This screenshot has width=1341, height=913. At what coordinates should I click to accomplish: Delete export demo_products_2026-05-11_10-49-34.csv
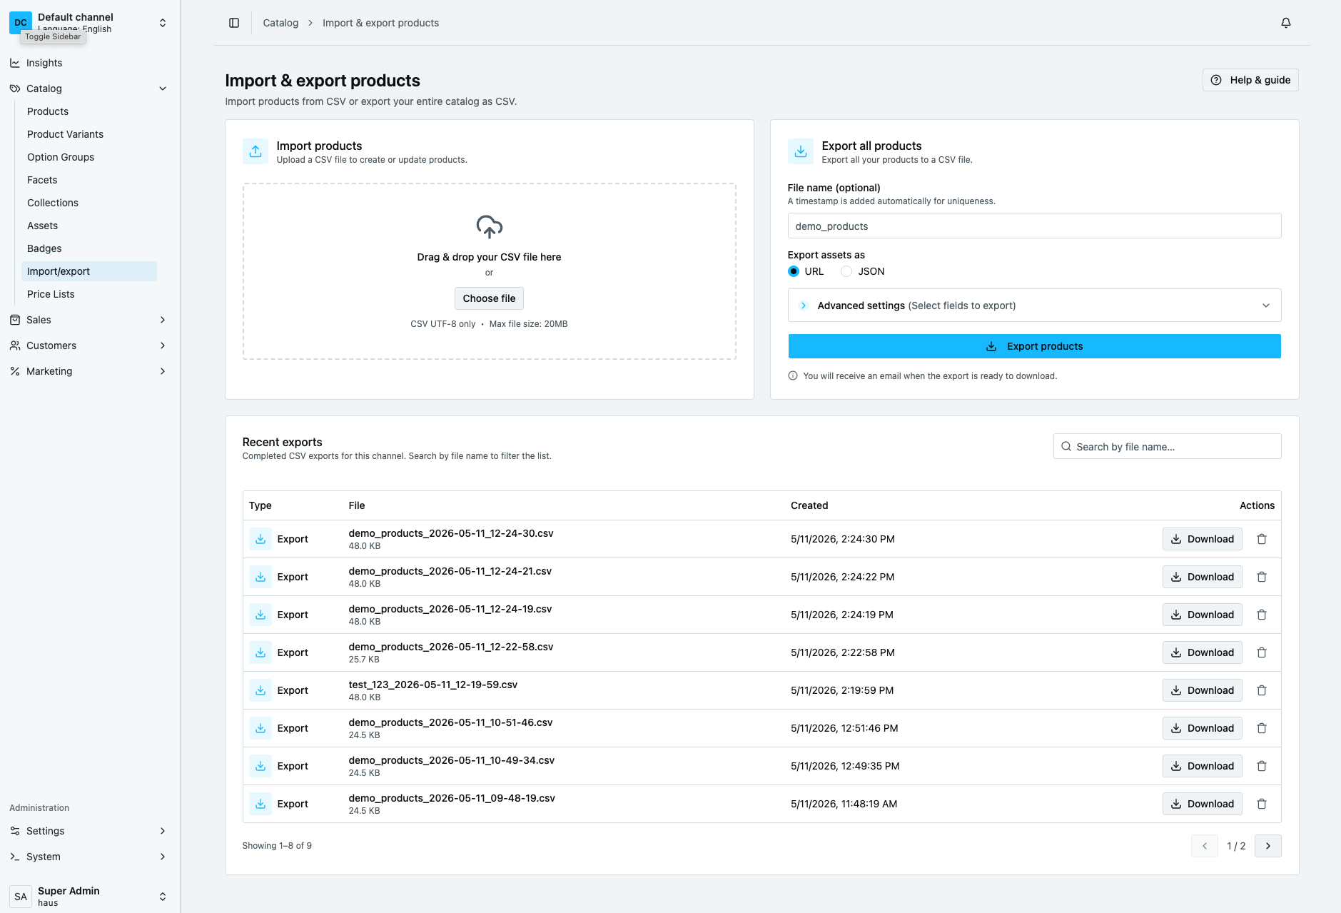[x=1262, y=766]
